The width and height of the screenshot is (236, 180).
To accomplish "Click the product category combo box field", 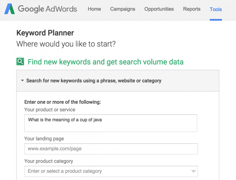I will click(x=111, y=171).
